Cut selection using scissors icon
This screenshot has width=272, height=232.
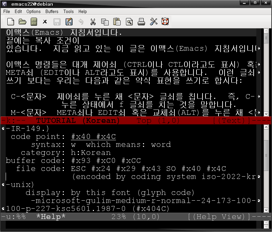93,22
